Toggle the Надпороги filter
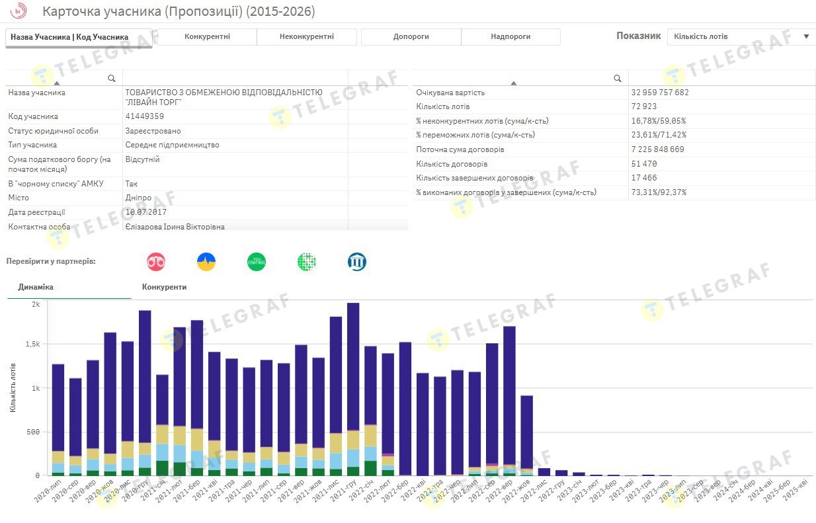The image size is (816, 523). [510, 37]
